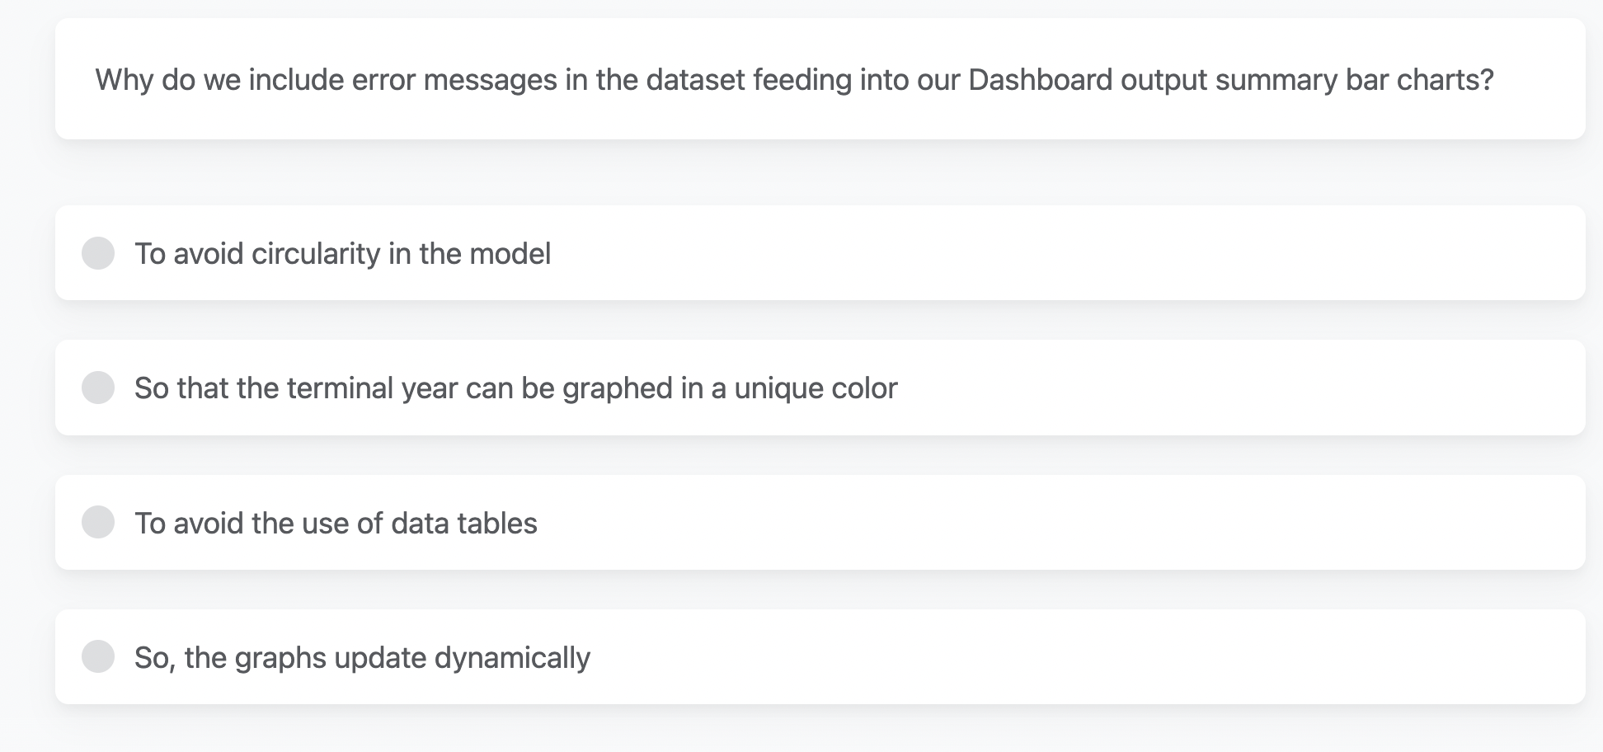Select the radio button for 'So that the terminal year can be graphed in a unique color'
This screenshot has height=752, width=1603.
[99, 388]
